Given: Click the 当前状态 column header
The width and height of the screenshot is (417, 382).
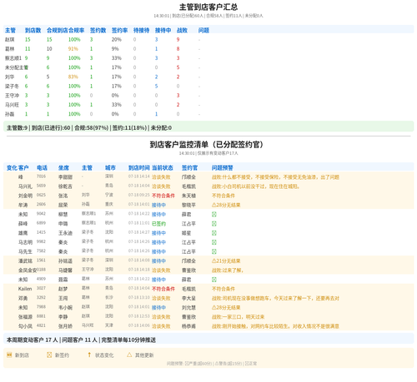Looking at the screenshot, I should pos(163,167).
